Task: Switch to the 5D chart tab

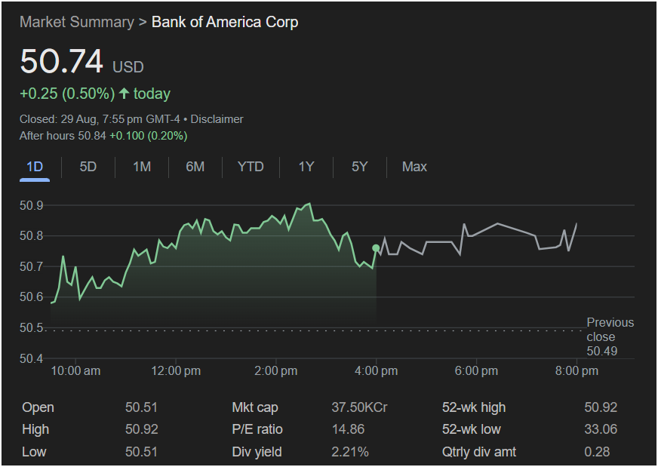Action: (x=88, y=167)
